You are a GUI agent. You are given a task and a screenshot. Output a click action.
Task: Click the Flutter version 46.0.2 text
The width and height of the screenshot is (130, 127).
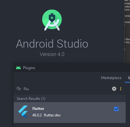pos(37,115)
